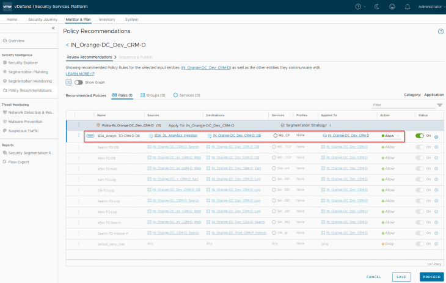Open page help icon beside Policy Recommendations
This screenshot has height=283, width=446.
(x=441, y=31)
